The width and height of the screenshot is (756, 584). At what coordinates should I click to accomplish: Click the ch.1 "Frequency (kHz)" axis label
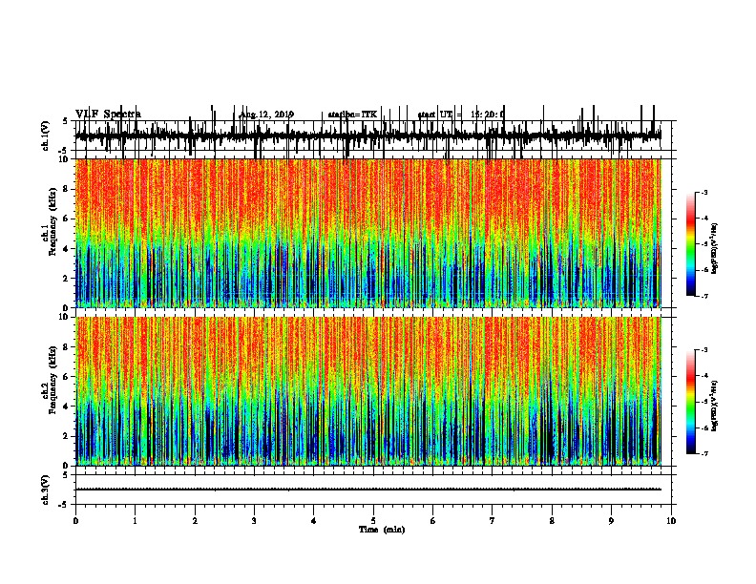(52, 221)
